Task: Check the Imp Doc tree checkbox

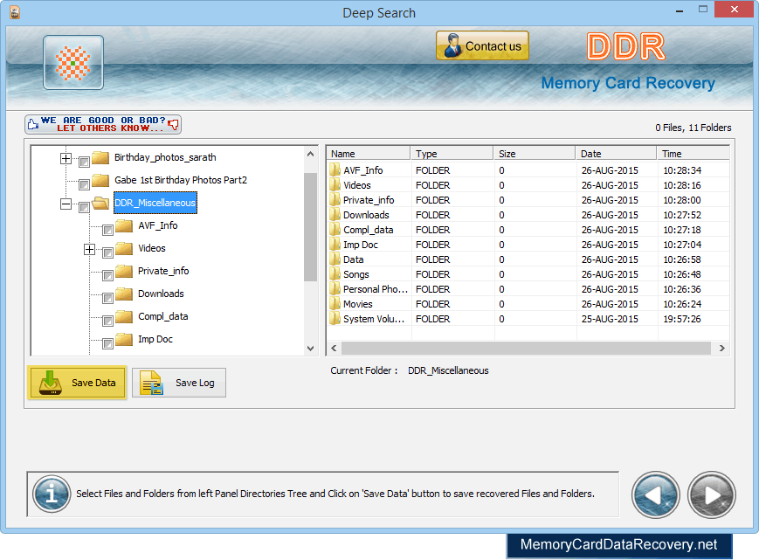Action: pyautogui.click(x=107, y=343)
